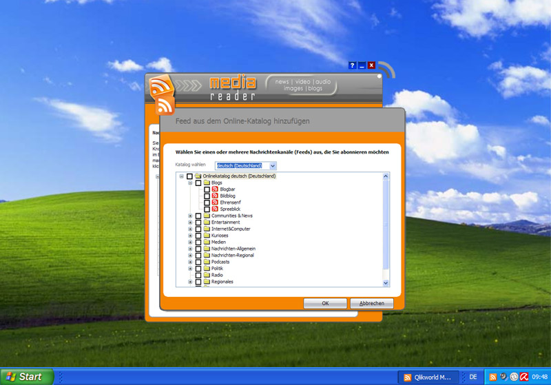Collapse the Onlinekatalog deutsch root node
The height and width of the screenshot is (385, 551).
[x=181, y=176]
